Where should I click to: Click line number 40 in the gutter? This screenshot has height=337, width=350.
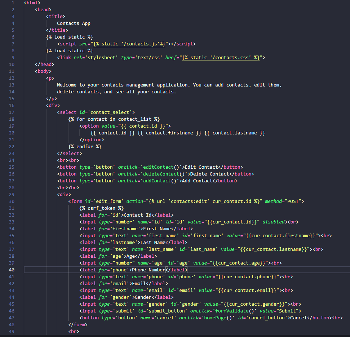(x=11, y=269)
